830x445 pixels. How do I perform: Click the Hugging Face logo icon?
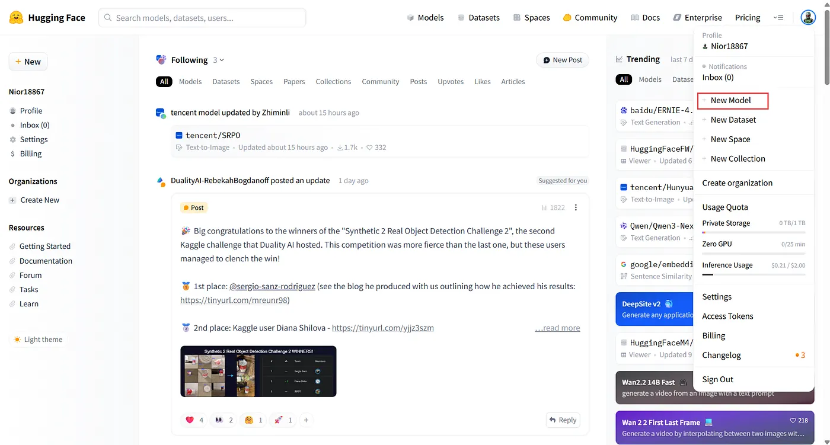[17, 17]
